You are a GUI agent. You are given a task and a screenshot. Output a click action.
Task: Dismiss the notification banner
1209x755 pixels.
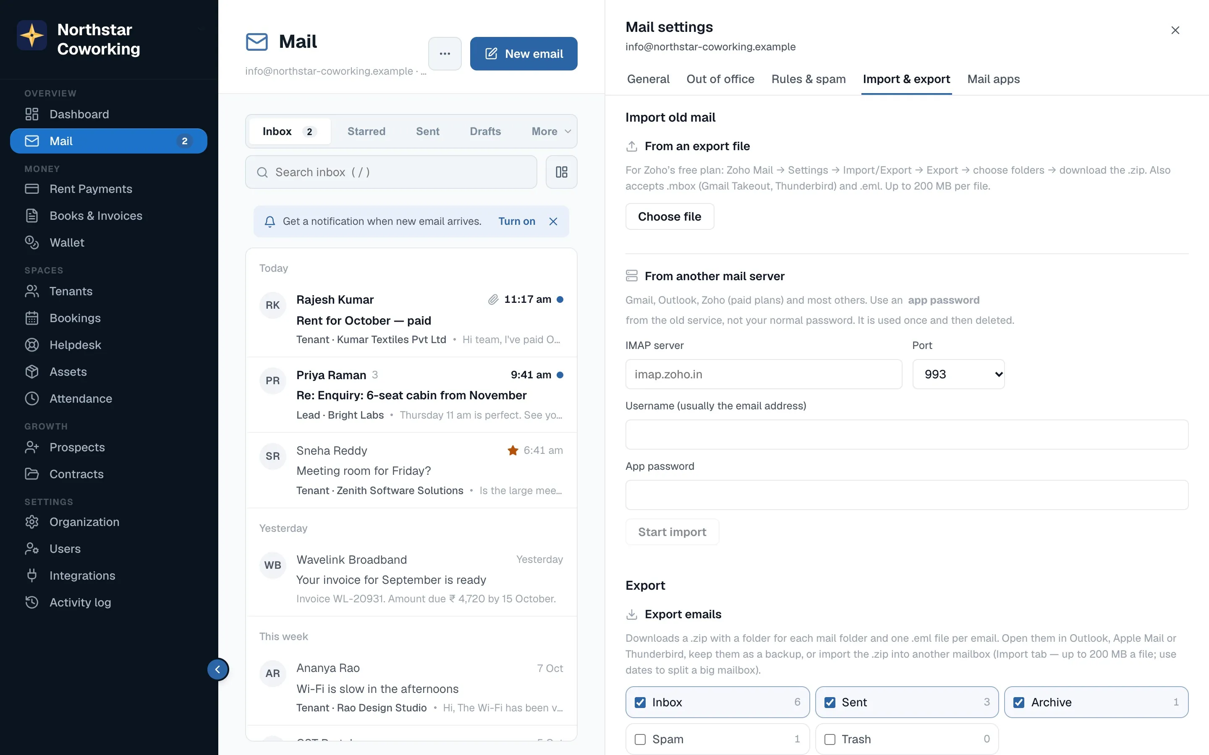[x=553, y=221]
